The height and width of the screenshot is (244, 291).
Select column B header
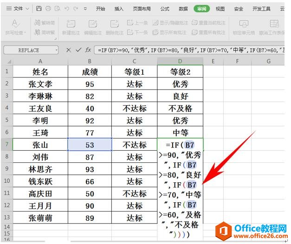90,61
